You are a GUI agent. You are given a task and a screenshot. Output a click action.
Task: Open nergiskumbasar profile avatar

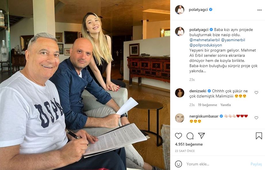point(179,118)
